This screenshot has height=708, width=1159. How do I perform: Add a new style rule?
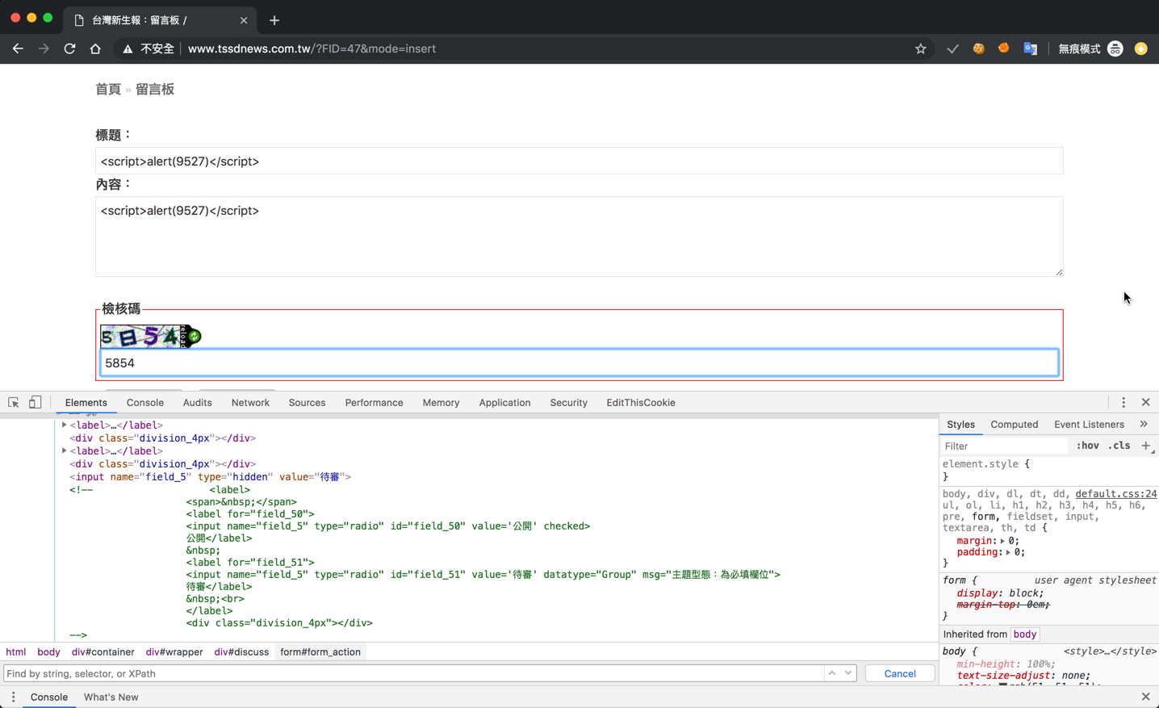1145,446
